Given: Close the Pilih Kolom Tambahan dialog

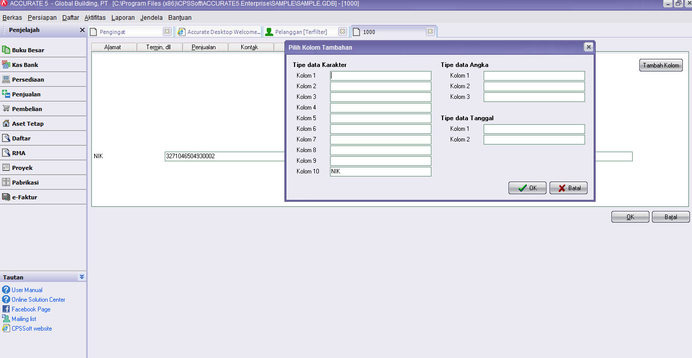Looking at the screenshot, I should [x=588, y=47].
